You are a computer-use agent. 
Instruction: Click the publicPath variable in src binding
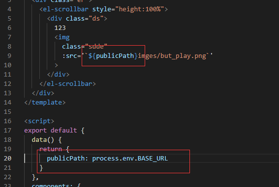point(115,56)
